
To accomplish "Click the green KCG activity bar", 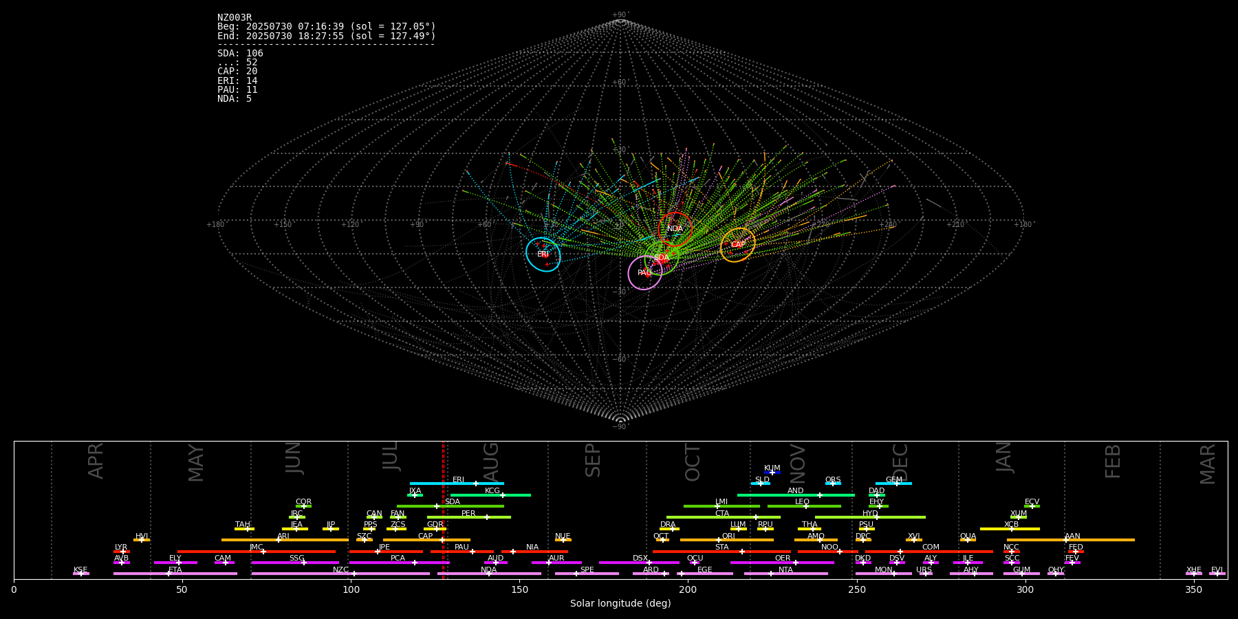I will [x=490, y=495].
